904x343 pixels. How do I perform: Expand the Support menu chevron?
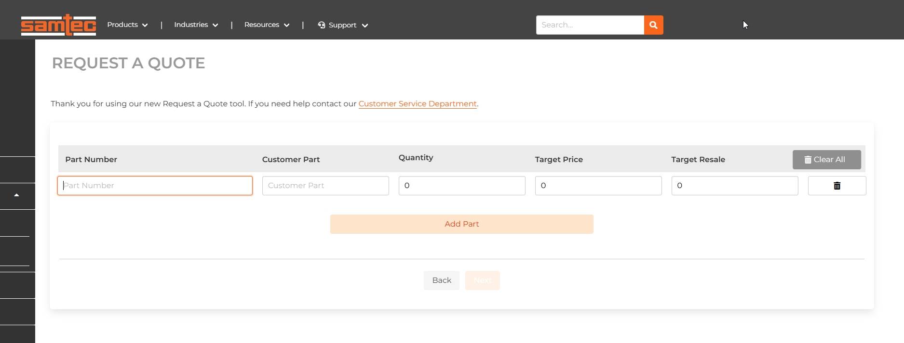[x=365, y=25]
